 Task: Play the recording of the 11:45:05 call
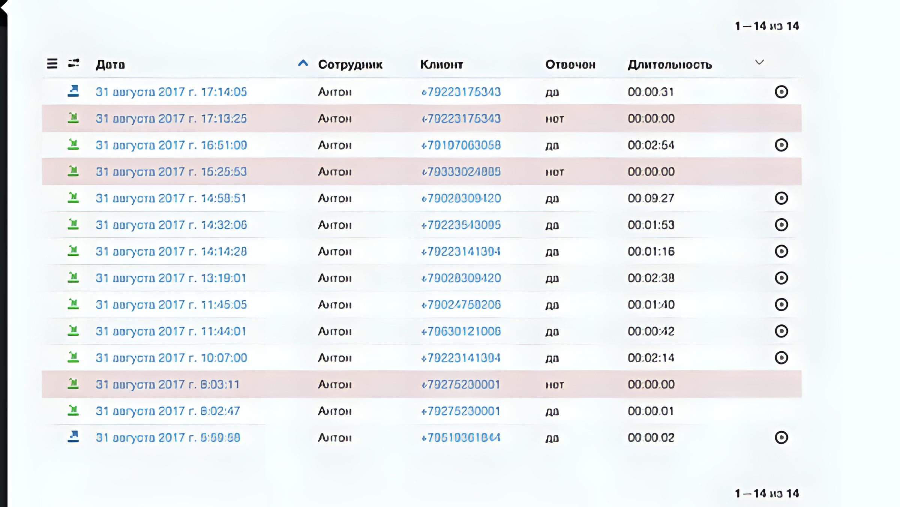click(x=781, y=304)
